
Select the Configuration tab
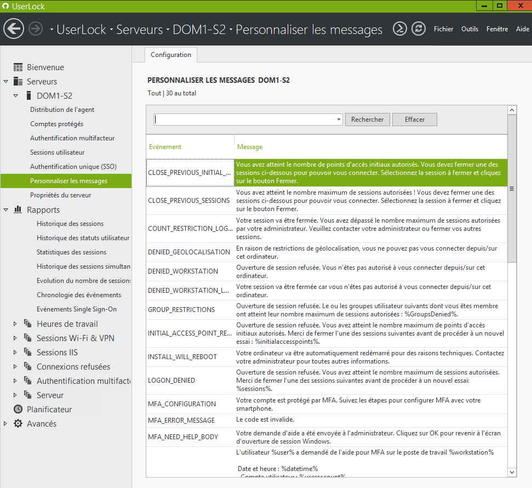(171, 55)
